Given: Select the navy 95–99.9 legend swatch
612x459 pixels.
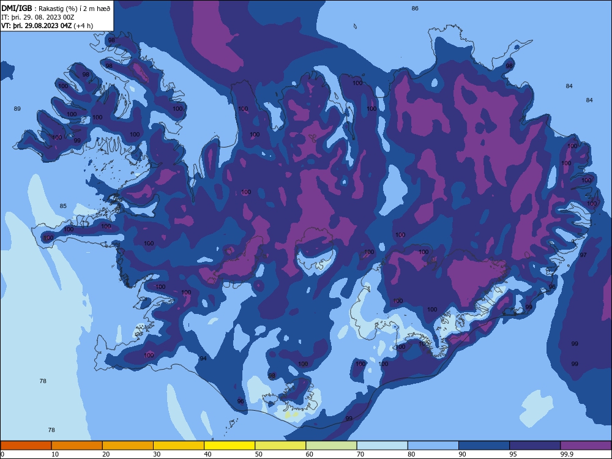Looking at the screenshot, I should coord(535,446).
